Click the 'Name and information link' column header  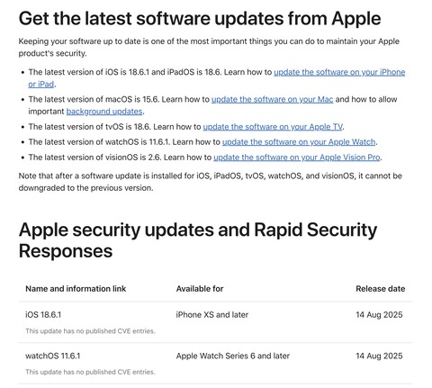(x=76, y=289)
